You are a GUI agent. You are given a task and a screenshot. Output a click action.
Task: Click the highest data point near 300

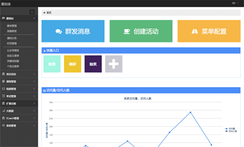(x=190, y=112)
